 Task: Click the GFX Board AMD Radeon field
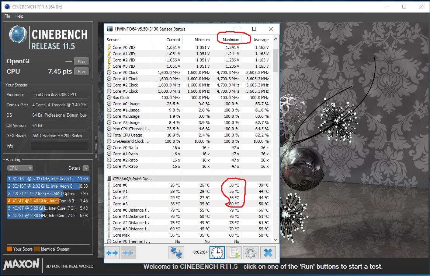pyautogui.click(x=59, y=136)
